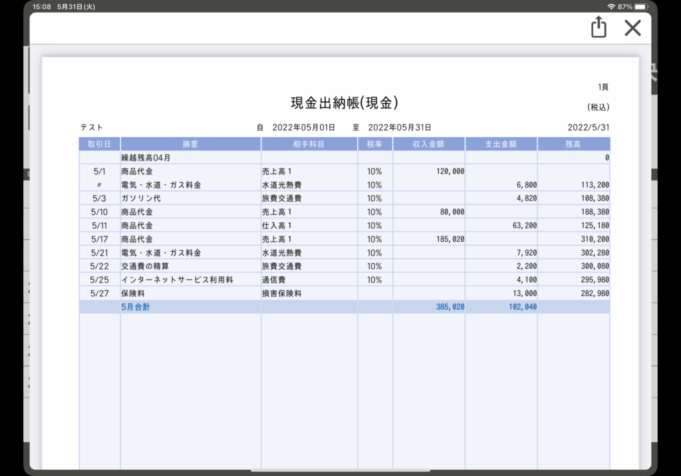Tap the 摘要 column header
The image size is (681, 476).
point(190,144)
